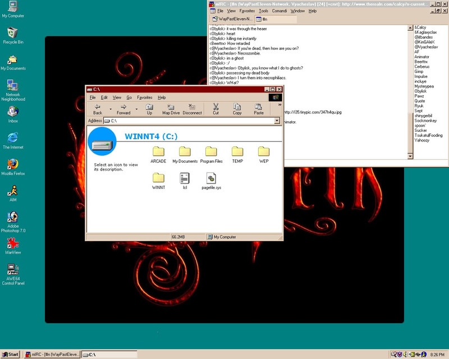Viewport: 449px width, 359px height.
Task: Select nickname @Vyacheslav in the user list
Action: click(x=426, y=47)
